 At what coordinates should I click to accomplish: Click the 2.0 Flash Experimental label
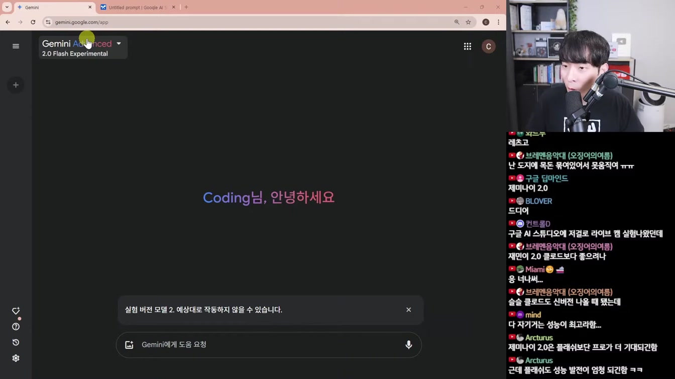(x=75, y=54)
